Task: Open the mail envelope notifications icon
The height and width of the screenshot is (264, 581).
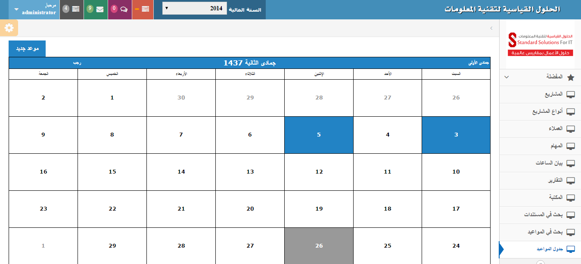Action: click(x=100, y=9)
